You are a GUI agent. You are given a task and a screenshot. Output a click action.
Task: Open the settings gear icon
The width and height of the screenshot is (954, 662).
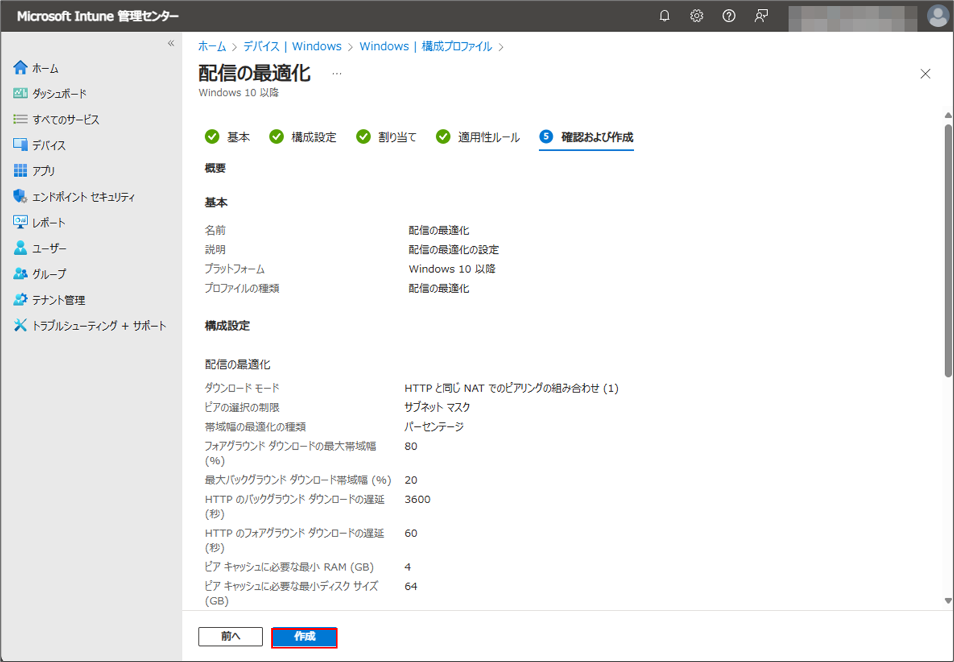click(x=697, y=16)
